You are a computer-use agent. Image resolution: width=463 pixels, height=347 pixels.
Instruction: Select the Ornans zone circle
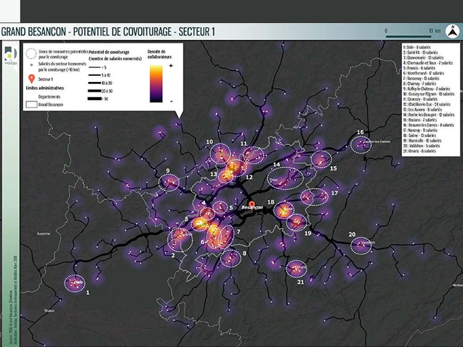point(296,268)
